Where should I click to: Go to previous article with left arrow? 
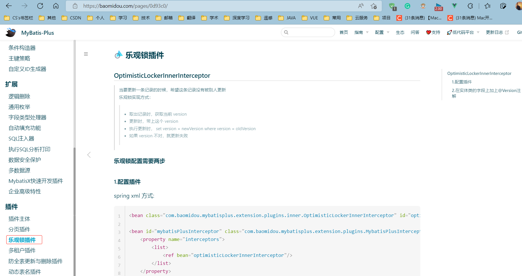click(89, 155)
